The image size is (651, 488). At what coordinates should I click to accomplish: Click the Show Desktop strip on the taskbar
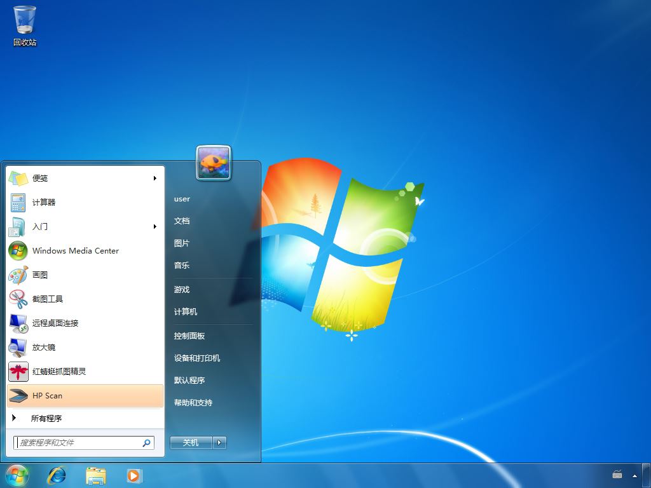point(647,475)
